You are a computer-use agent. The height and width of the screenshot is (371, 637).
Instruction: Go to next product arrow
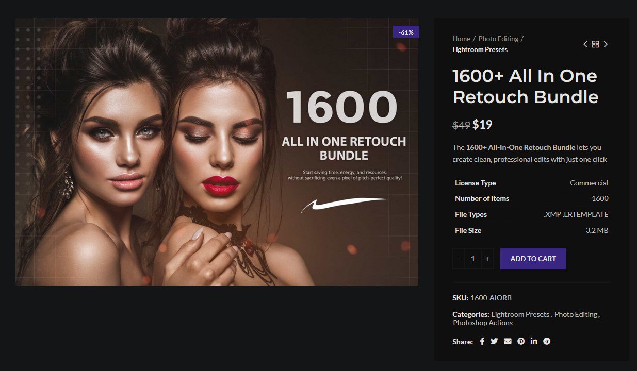coord(606,44)
